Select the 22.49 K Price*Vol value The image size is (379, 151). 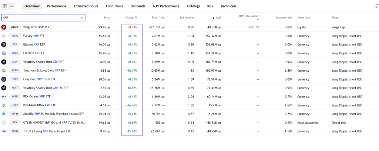(157, 131)
